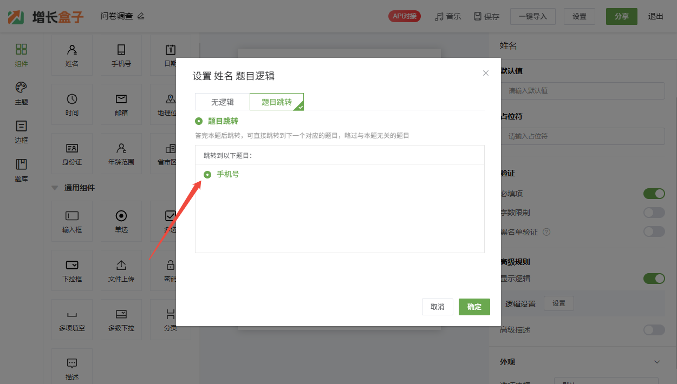The image size is (677, 384).
Task: Expand the 外观 section chevron
Action: coord(657,362)
